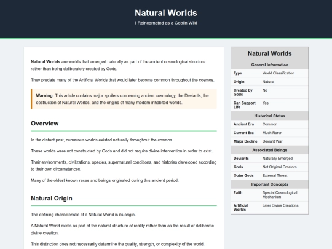Click the 'Yes' value for Can Support Life
This screenshot has height=249, width=332.
266,103
